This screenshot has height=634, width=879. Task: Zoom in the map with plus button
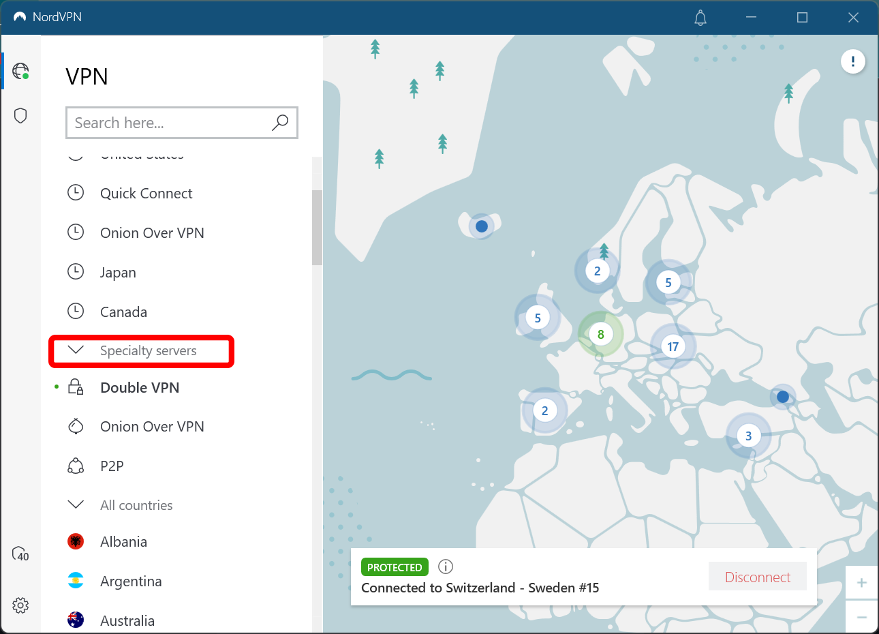tap(862, 583)
